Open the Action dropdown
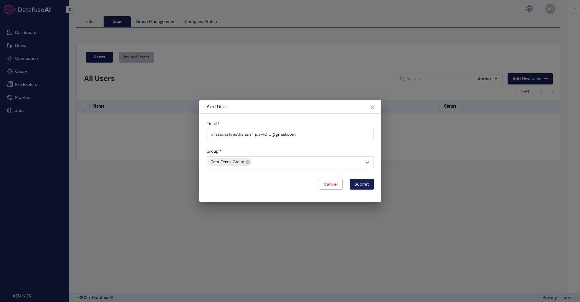This screenshot has height=302, width=580. (x=487, y=79)
